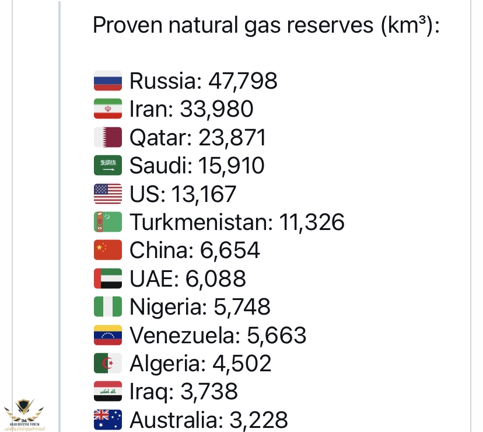This screenshot has height=432, width=483.
Task: Click the 'Russia: 47,798' text
Action: tap(204, 81)
